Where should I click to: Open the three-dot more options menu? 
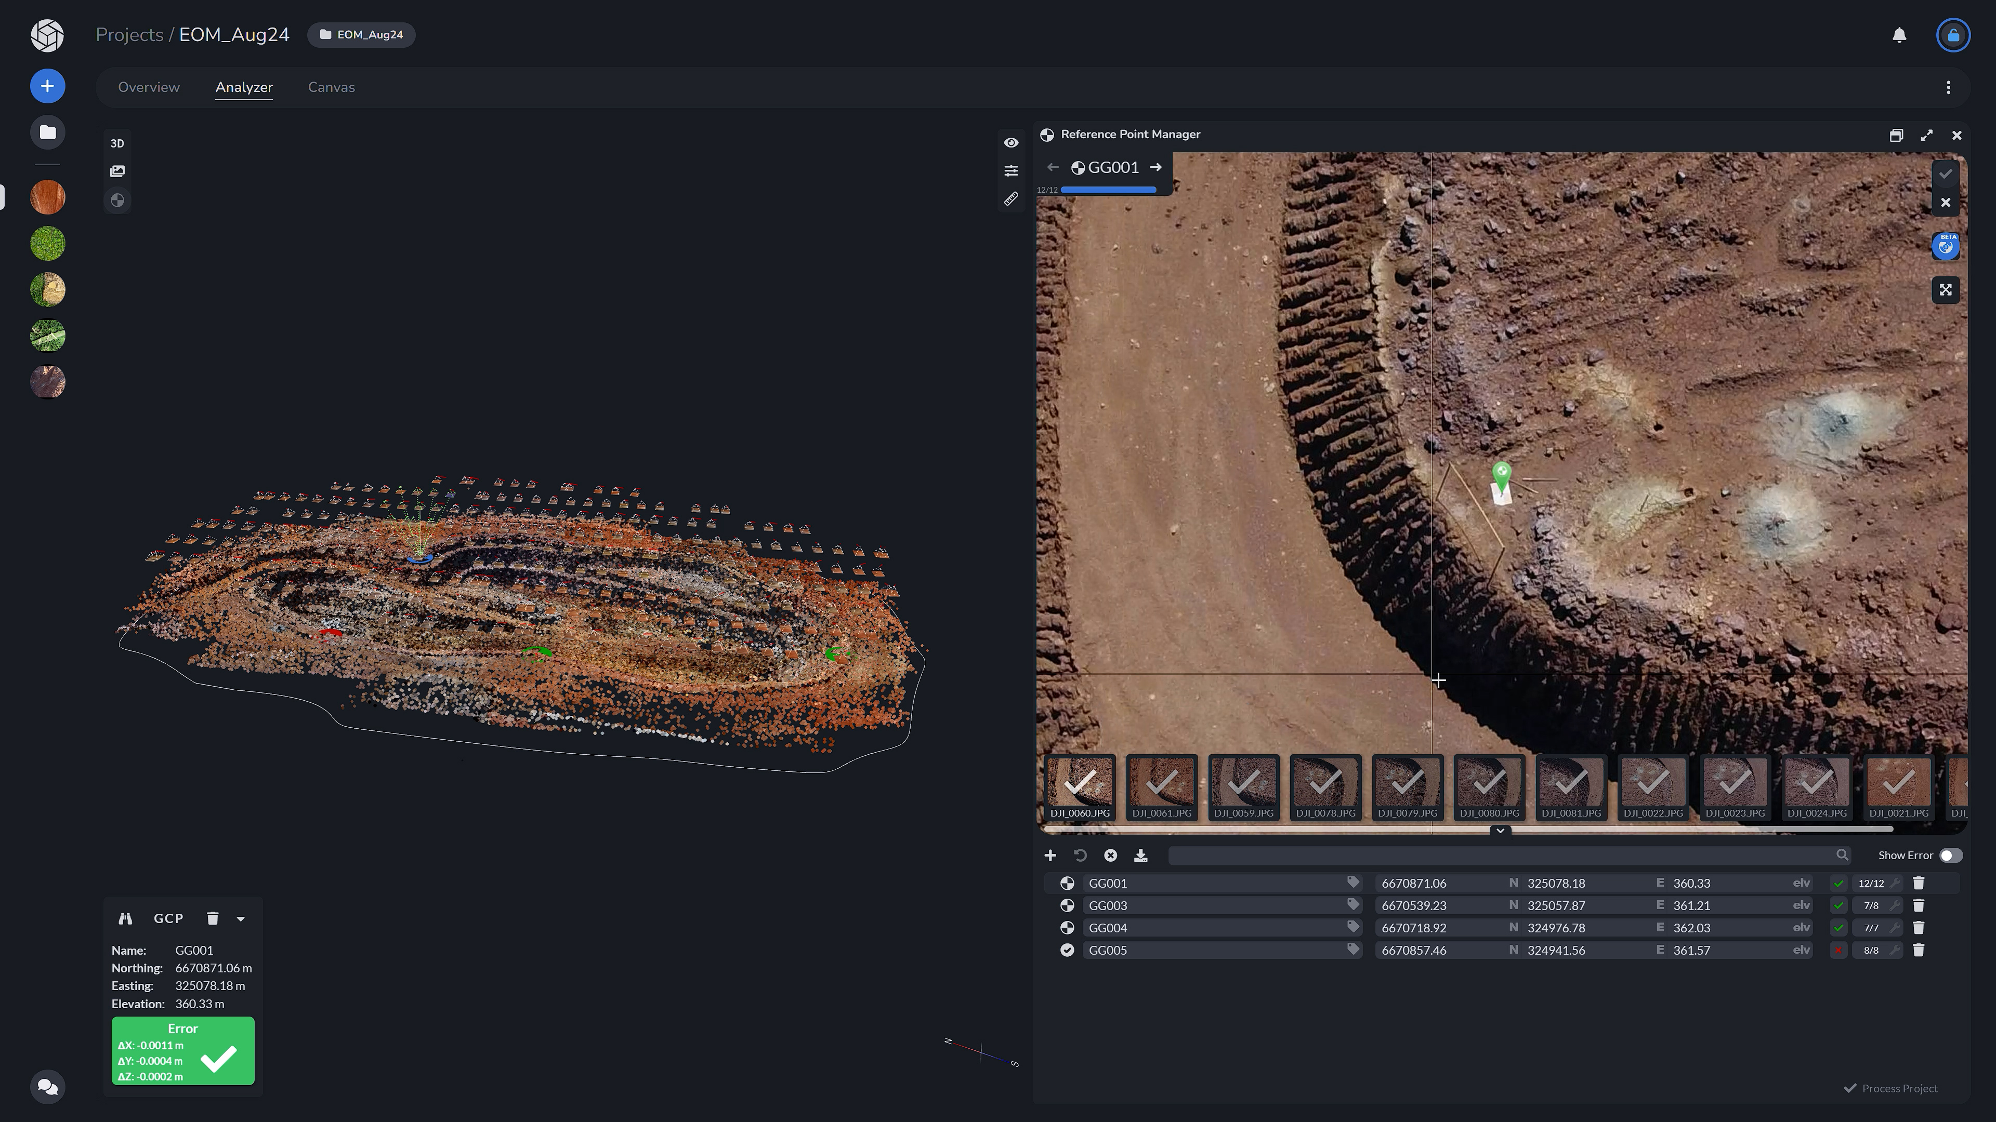(x=1948, y=87)
